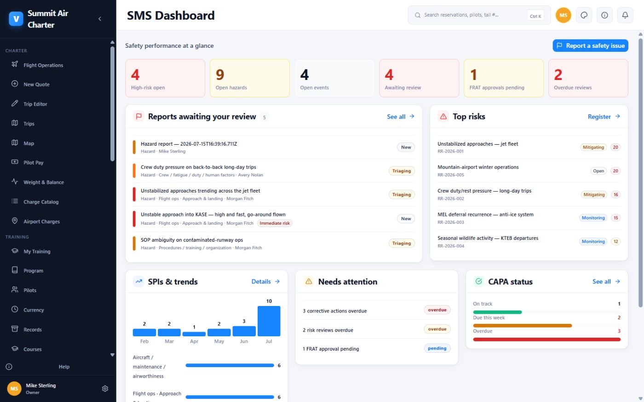Select the Unstable approach into KASE report

(x=274, y=219)
